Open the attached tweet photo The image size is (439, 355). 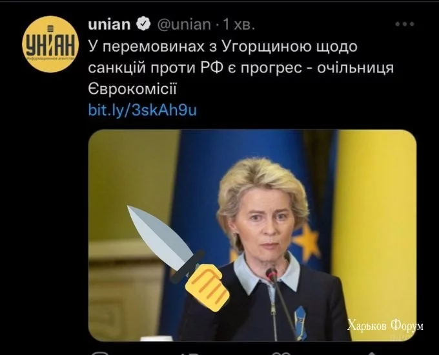tap(252, 235)
